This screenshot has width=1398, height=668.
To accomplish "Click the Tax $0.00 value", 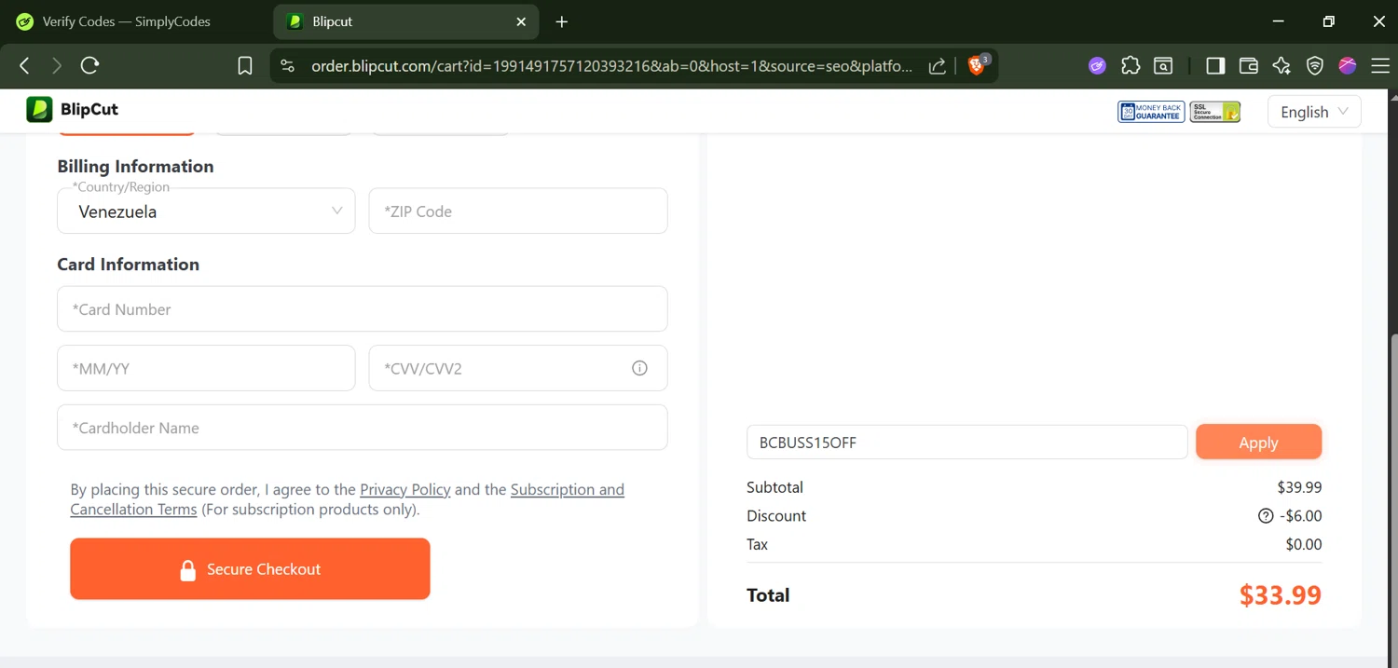I will point(1303,544).
